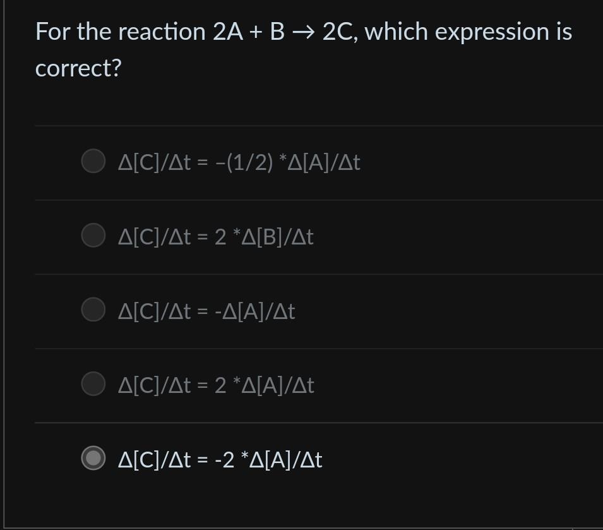This screenshot has height=530, width=603.
Task: Select the radio button for Δ[C]/Δt = –(1/2) *Δ[A]/Δt
Action: 93,161
